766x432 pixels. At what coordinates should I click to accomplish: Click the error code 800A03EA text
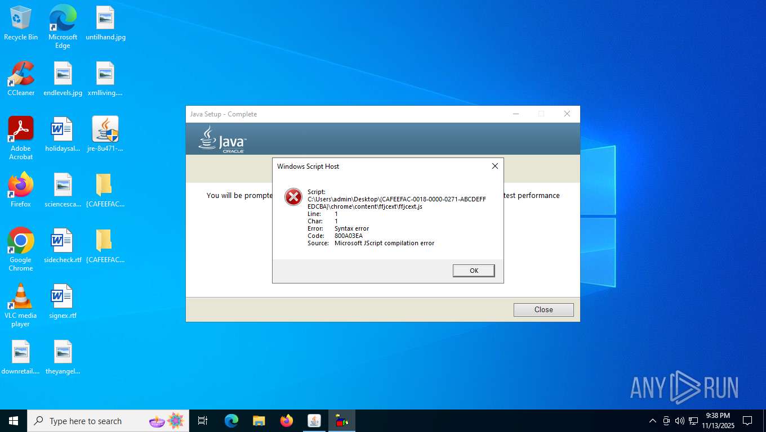[349, 236]
